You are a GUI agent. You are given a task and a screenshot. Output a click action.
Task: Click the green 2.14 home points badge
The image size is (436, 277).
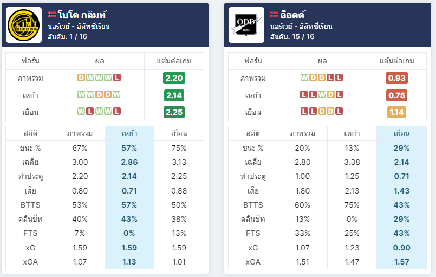tap(174, 95)
